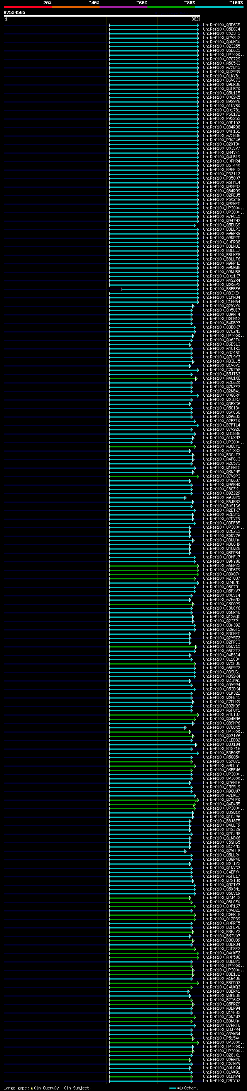Open hit UniRef100_Q28JX1
Viewport: 247px width, 1091px height.
pyautogui.click(x=222, y=1055)
